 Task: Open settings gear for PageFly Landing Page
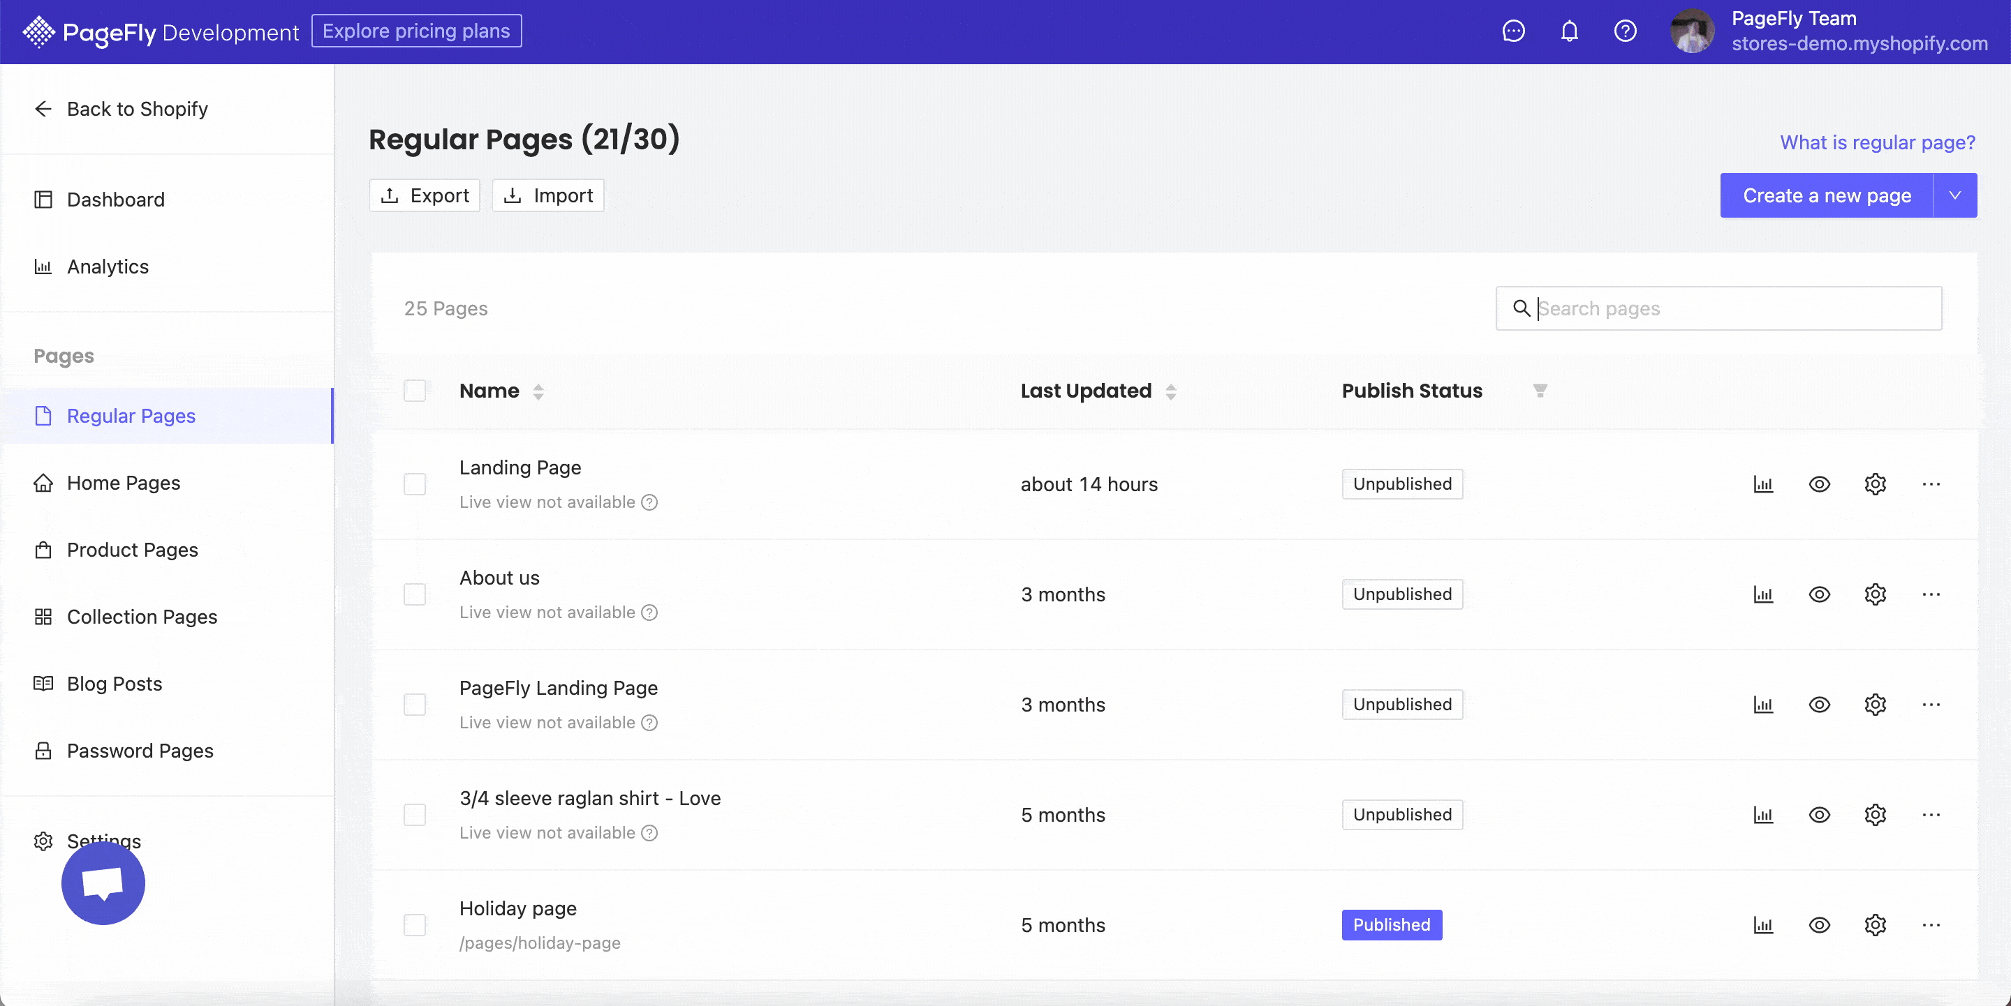click(1875, 705)
